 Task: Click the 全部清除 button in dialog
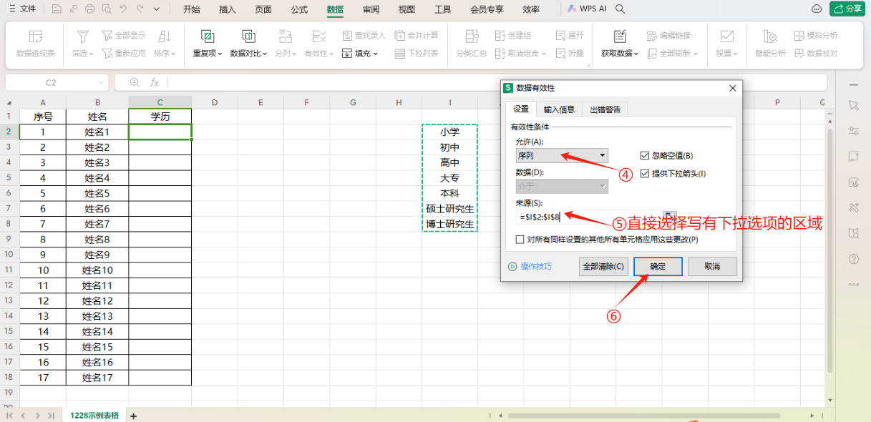click(603, 266)
